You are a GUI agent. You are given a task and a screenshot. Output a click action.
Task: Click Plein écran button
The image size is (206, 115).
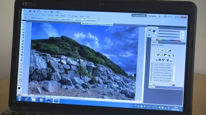click(78, 20)
